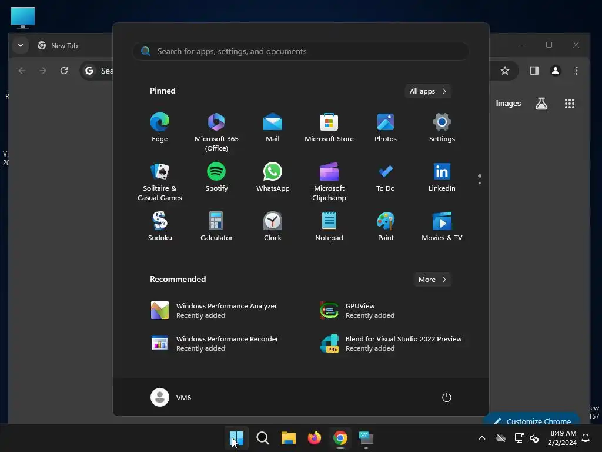Click the power button in Start menu
This screenshot has width=602, height=452.
point(446,397)
